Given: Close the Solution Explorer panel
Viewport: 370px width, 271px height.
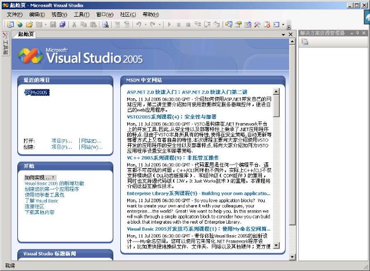Looking at the screenshot, I should tap(364, 34).
